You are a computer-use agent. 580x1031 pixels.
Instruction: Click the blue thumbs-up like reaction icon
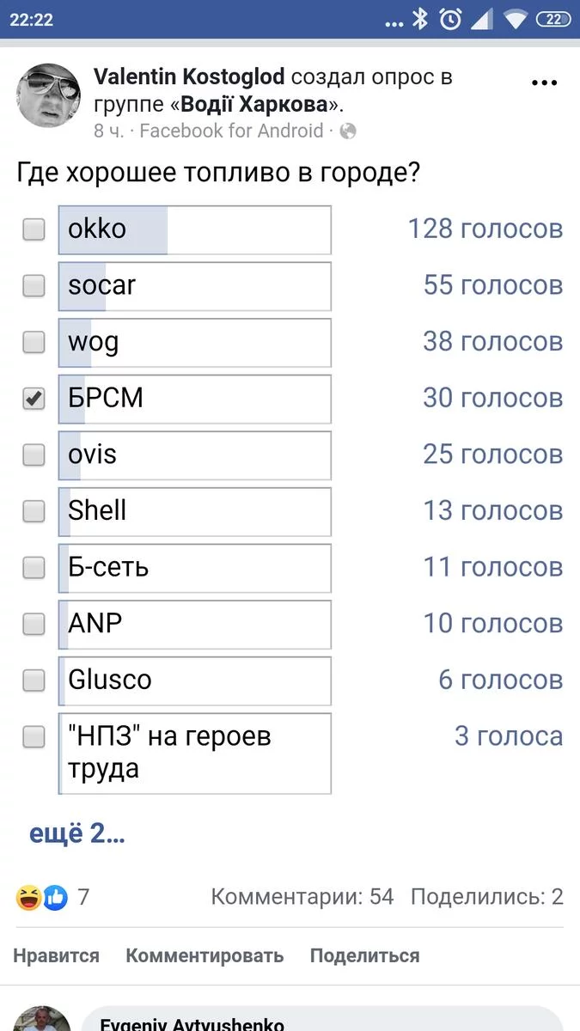[55, 898]
